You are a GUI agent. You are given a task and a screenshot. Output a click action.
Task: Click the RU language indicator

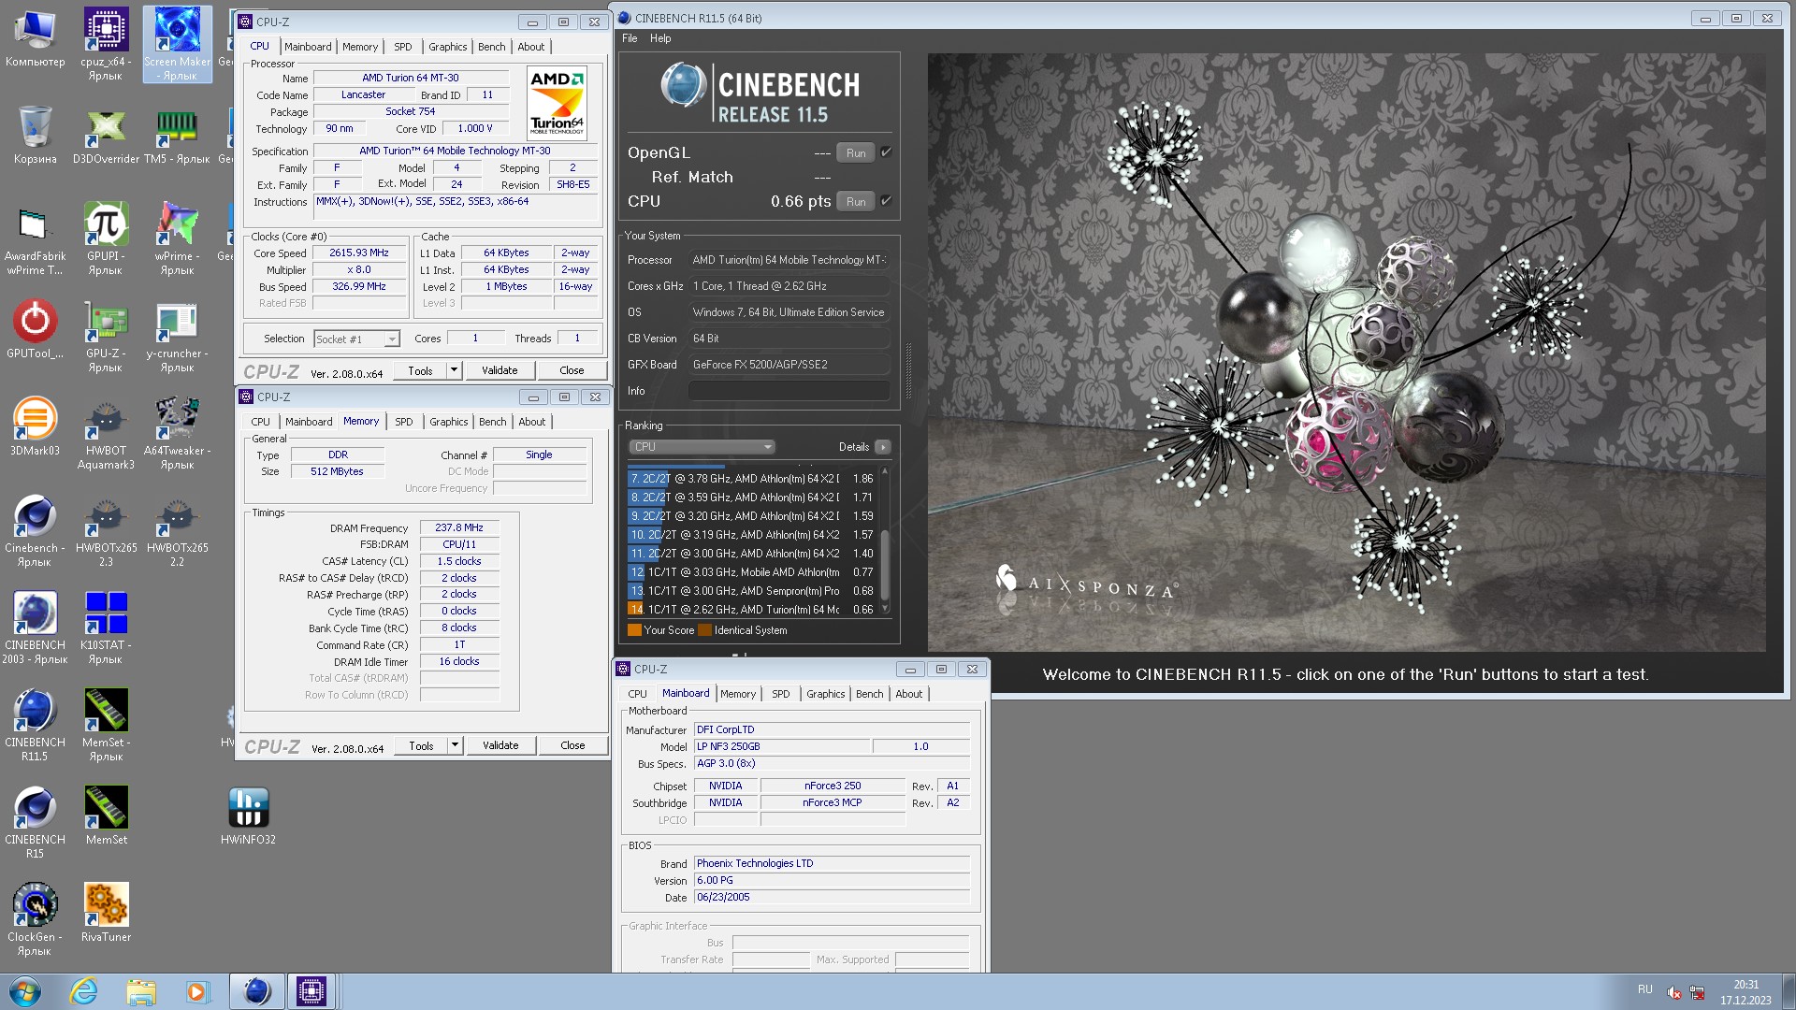pyautogui.click(x=1644, y=989)
